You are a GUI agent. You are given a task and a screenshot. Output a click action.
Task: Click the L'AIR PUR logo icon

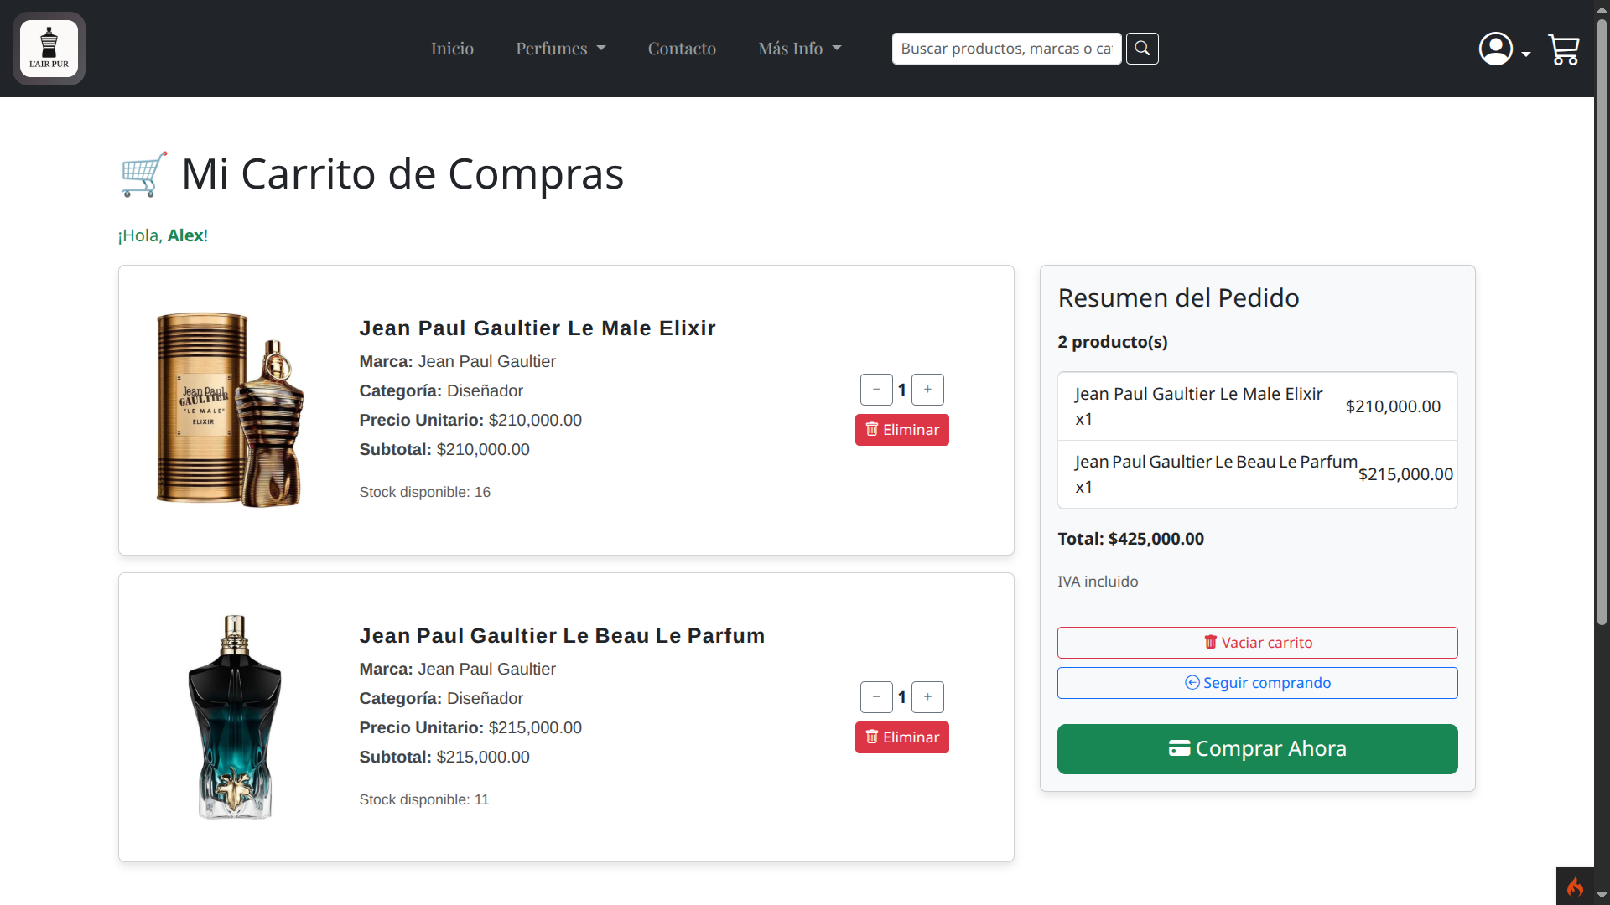49,49
